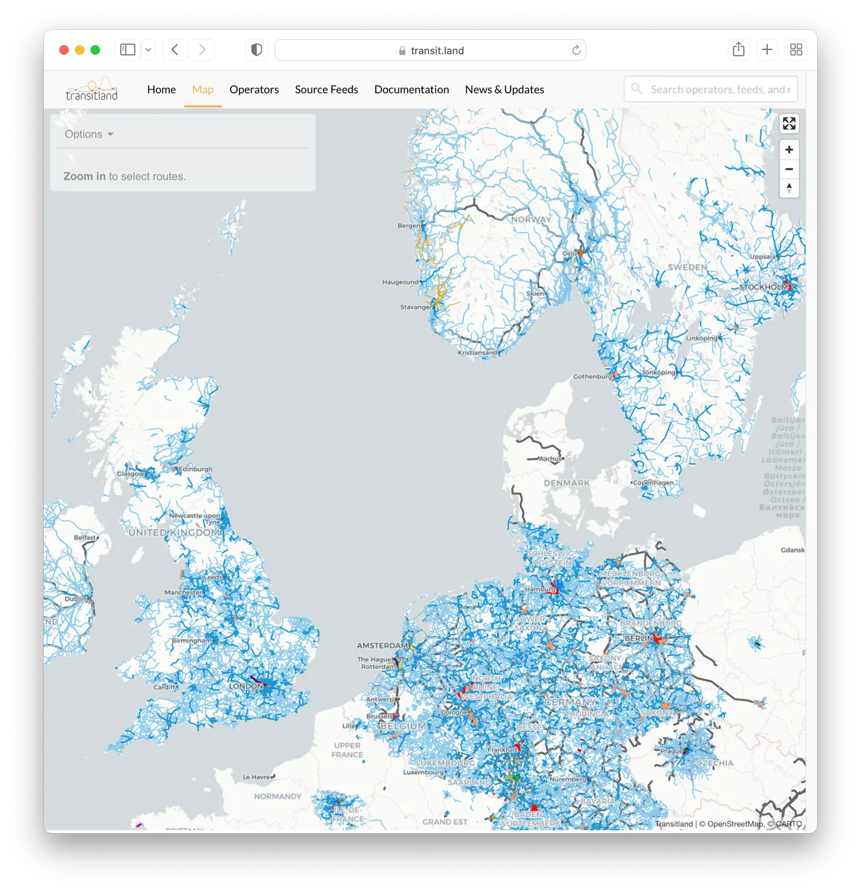Click the transitland logo
This screenshot has height=891, width=861.
coord(93,90)
